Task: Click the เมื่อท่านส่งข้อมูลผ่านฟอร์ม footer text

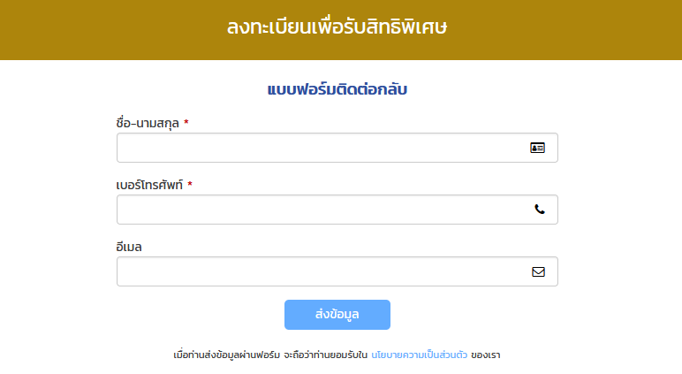Action: (227, 355)
